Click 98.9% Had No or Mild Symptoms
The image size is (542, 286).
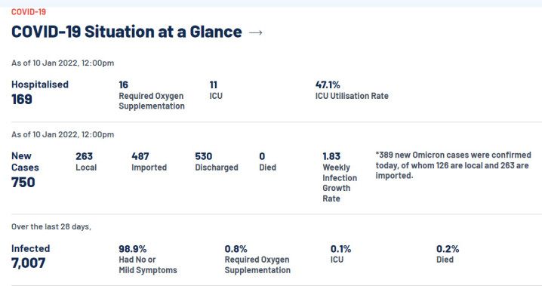tap(148, 260)
